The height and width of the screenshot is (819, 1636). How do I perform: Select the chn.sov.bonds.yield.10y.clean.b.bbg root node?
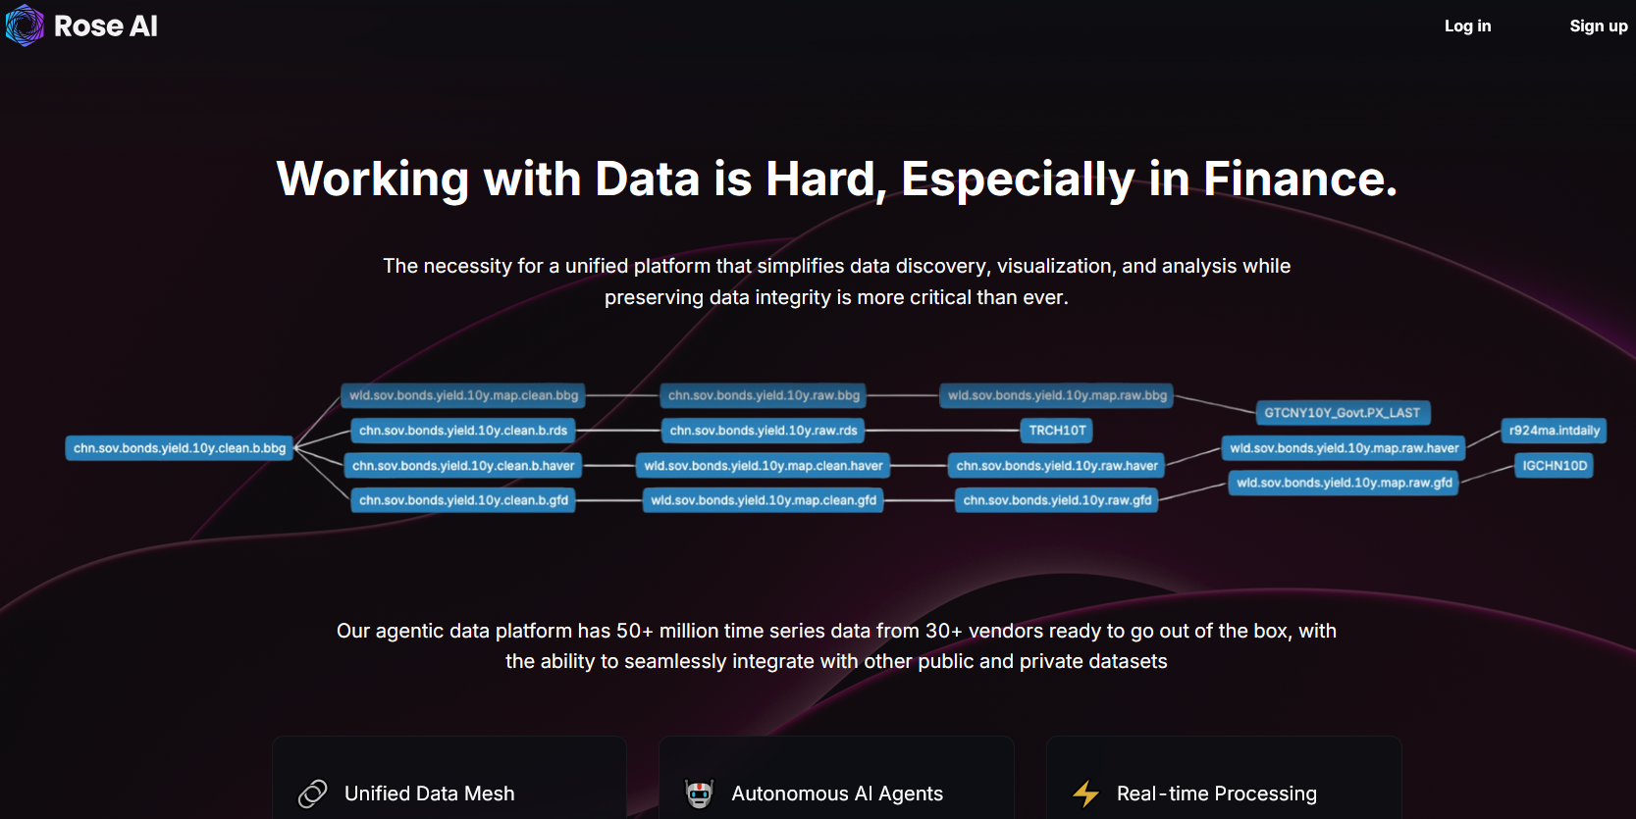click(x=180, y=448)
